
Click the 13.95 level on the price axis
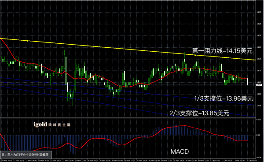259,106
